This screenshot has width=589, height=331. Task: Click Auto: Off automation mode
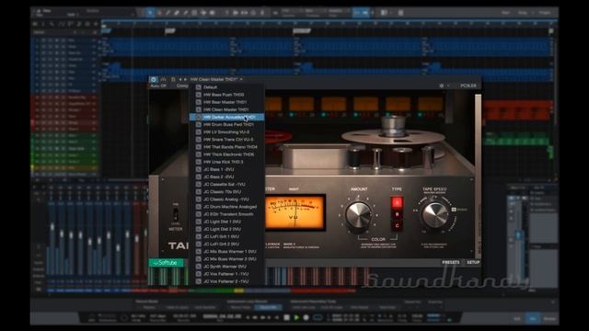(x=158, y=86)
